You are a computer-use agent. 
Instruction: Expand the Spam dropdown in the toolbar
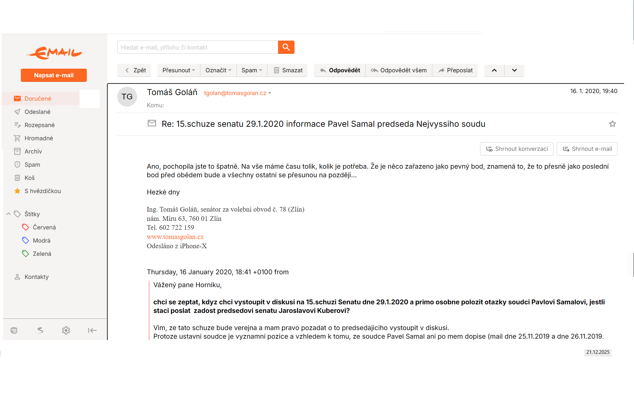[x=252, y=70]
